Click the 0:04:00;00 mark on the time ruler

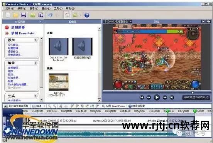pos(110,111)
